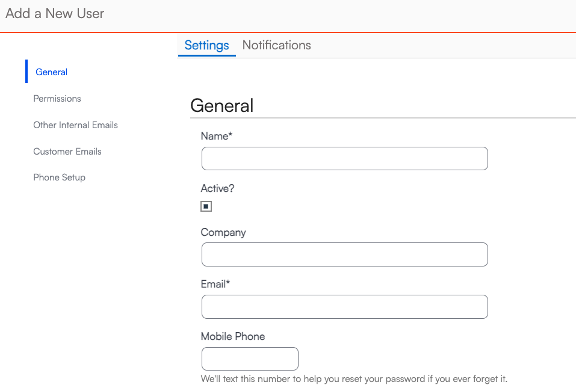Click the Email* field label

pyautogui.click(x=215, y=284)
